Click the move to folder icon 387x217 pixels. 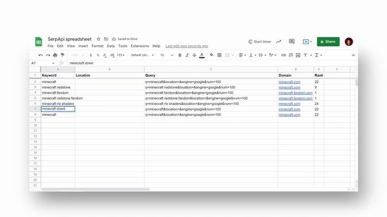coord(106,39)
